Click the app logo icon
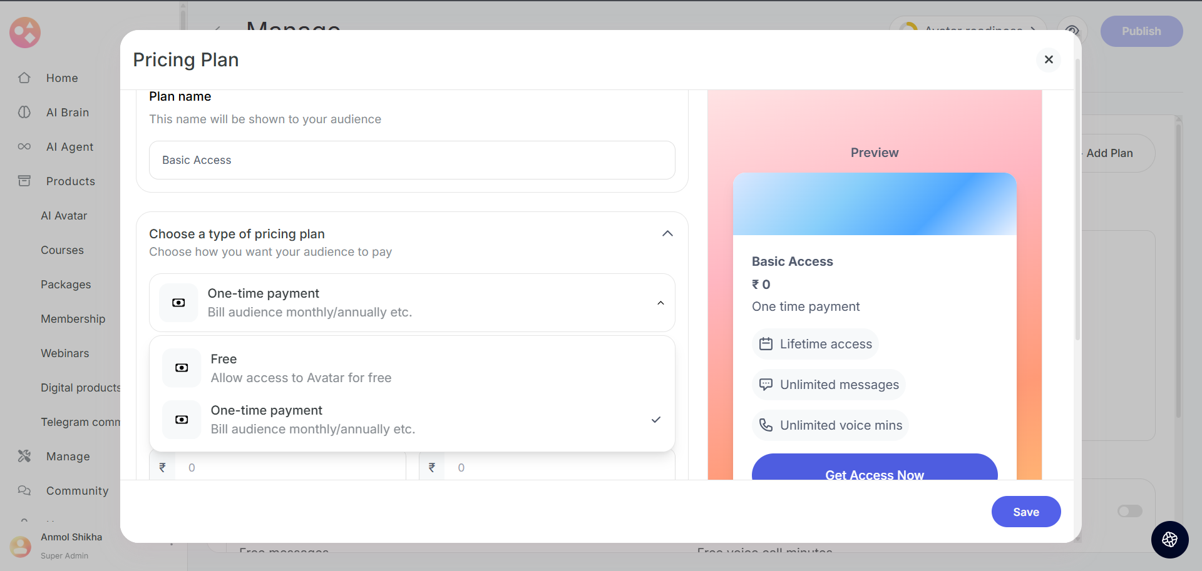Viewport: 1202px width, 571px height. (x=25, y=33)
